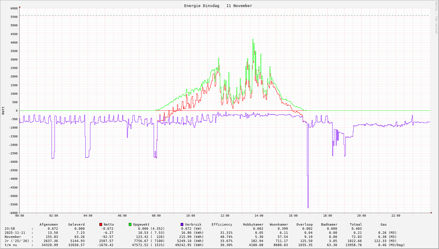This screenshot has width=439, height=249.
Task: Click the red Netto legend swatch
Action: click(x=101, y=224)
